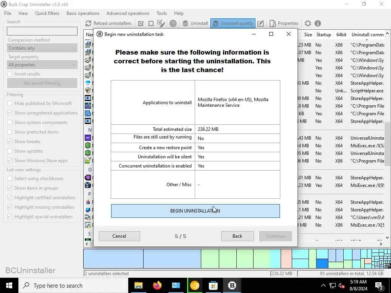
Task: Open the Quick filters menu
Action: (47, 13)
